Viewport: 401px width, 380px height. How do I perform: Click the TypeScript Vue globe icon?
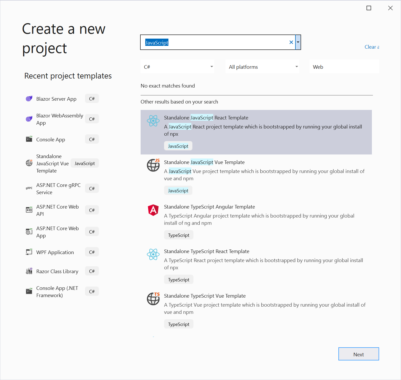point(153,299)
